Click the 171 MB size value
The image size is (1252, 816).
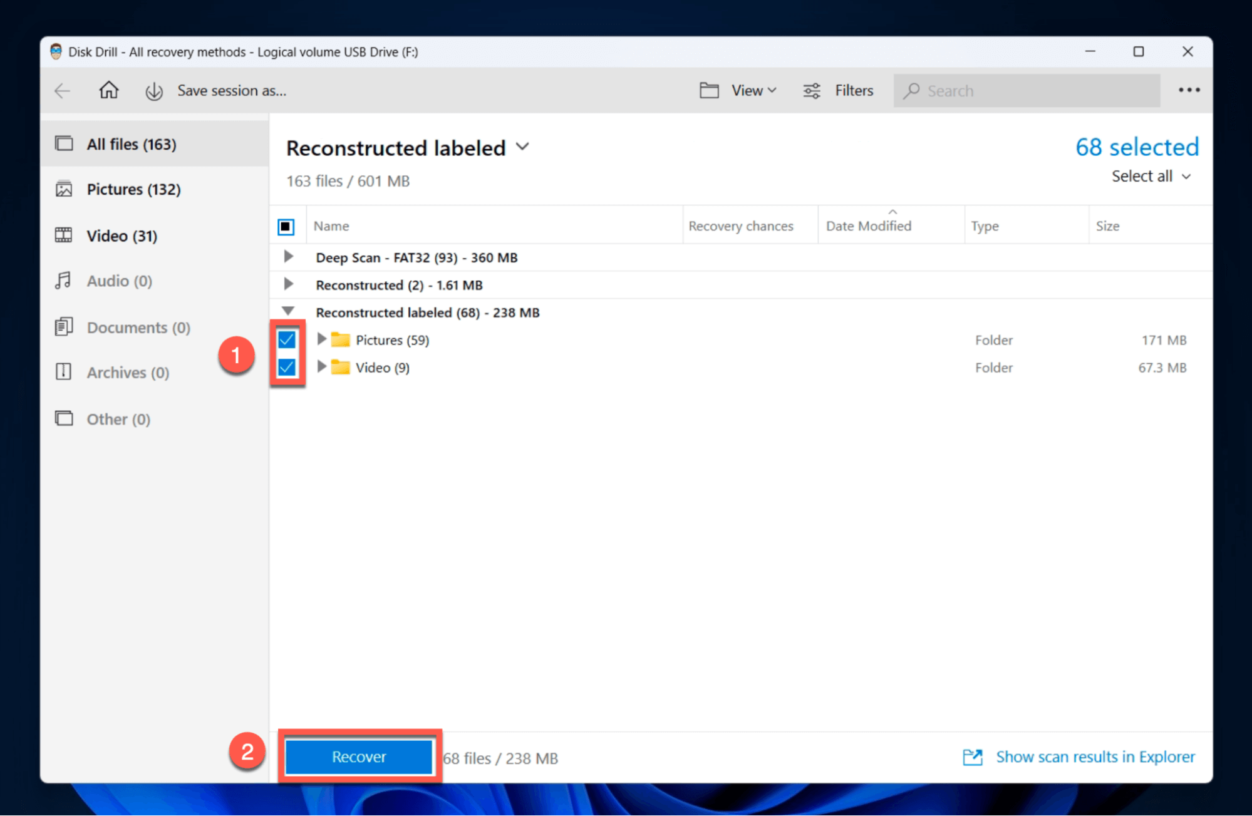pyautogui.click(x=1164, y=340)
